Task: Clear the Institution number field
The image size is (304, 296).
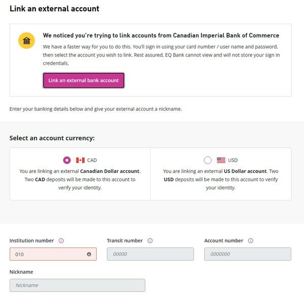Action: click(89, 254)
